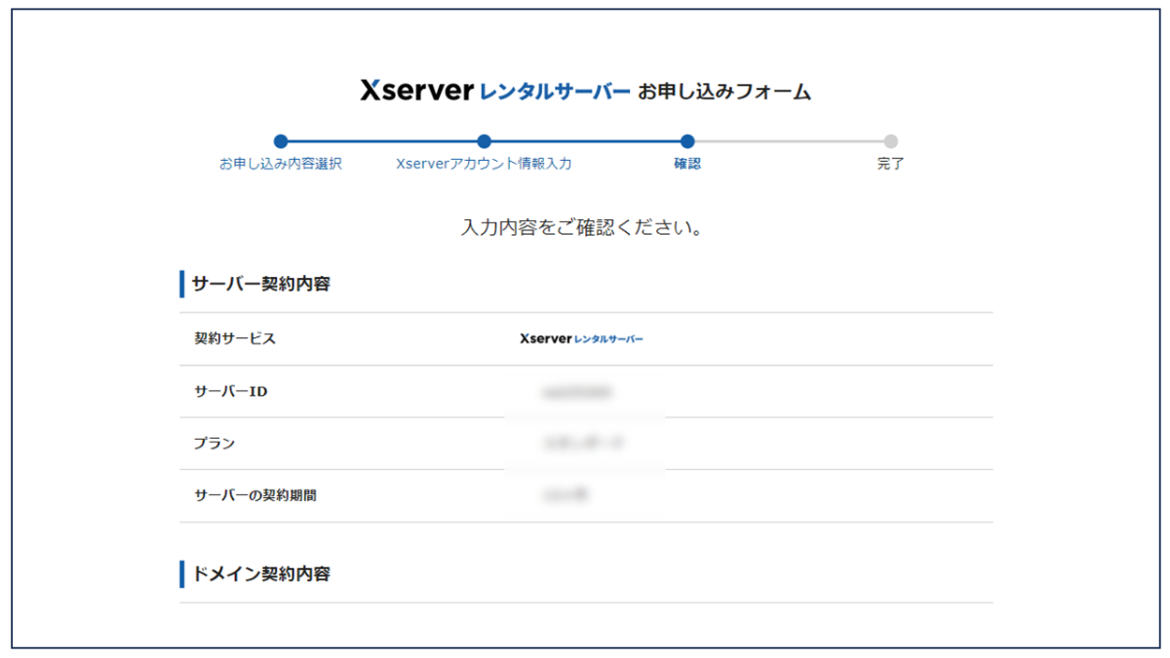
Task: Click the gray 完了 step circle marker
Action: click(890, 141)
